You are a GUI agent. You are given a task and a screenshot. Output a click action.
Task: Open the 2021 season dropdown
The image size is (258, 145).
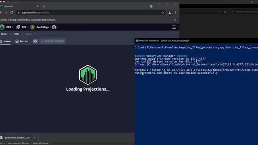18,34
